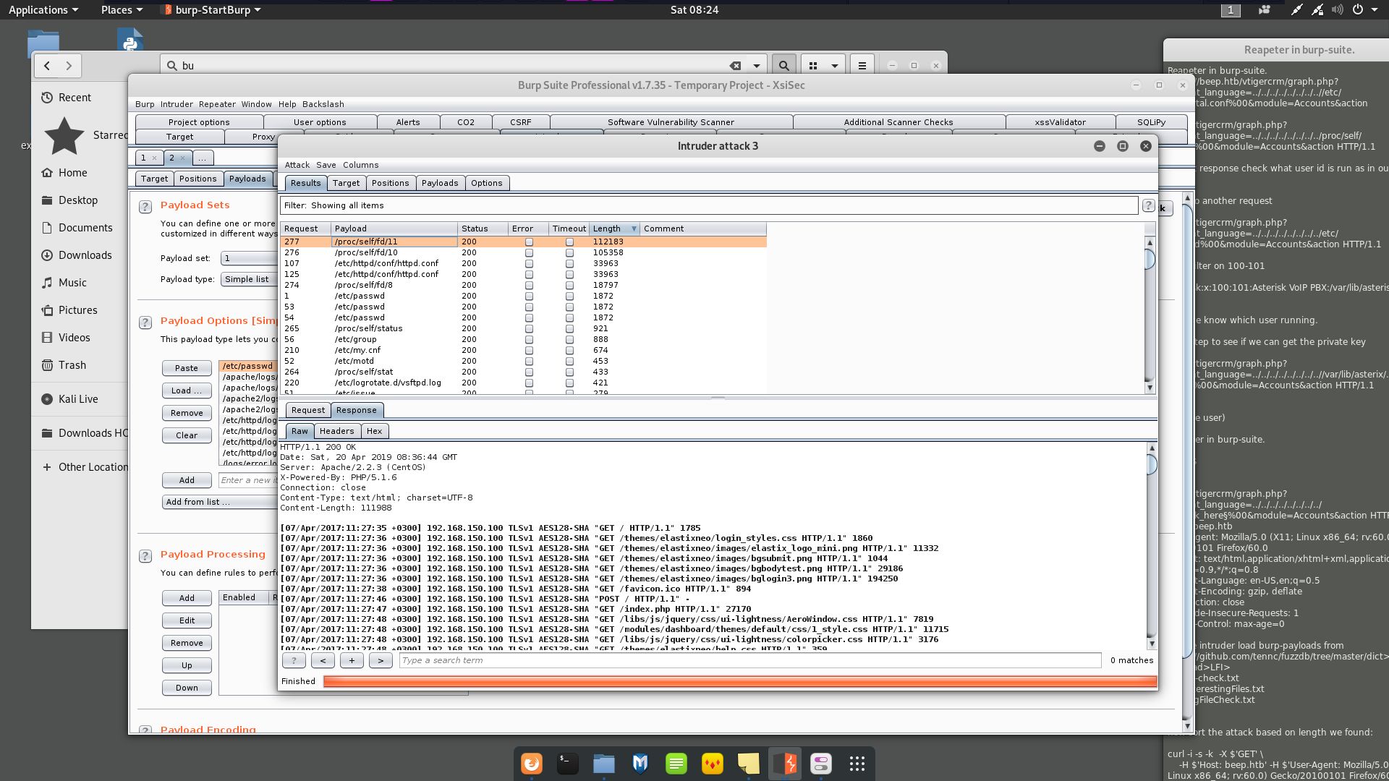Viewport: 1389px width, 781px height.
Task: Open the Places menu dropdown
Action: pos(122,10)
